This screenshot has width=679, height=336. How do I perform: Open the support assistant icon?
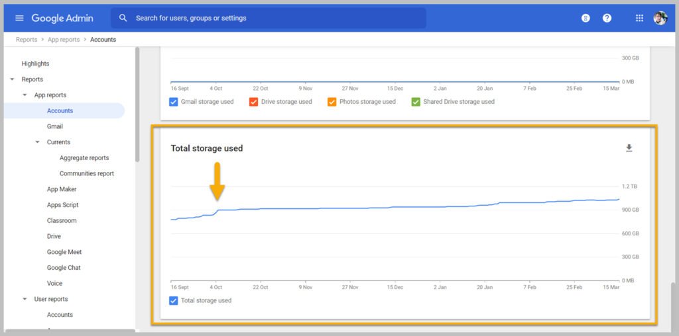pyautogui.click(x=586, y=18)
